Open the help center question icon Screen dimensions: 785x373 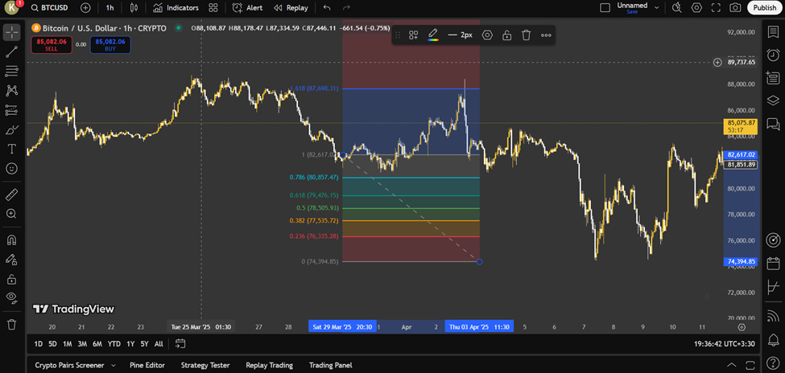pyautogui.click(x=774, y=362)
